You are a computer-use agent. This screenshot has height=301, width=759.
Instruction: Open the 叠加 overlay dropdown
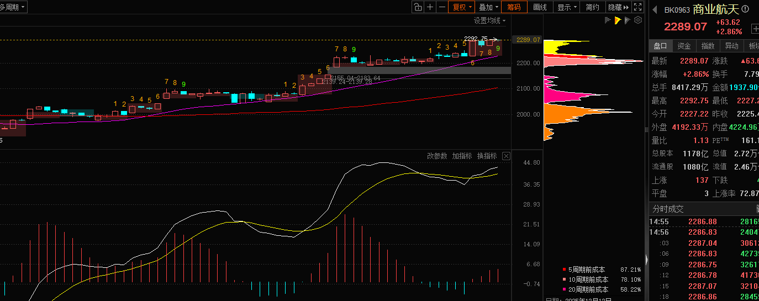[489, 7]
